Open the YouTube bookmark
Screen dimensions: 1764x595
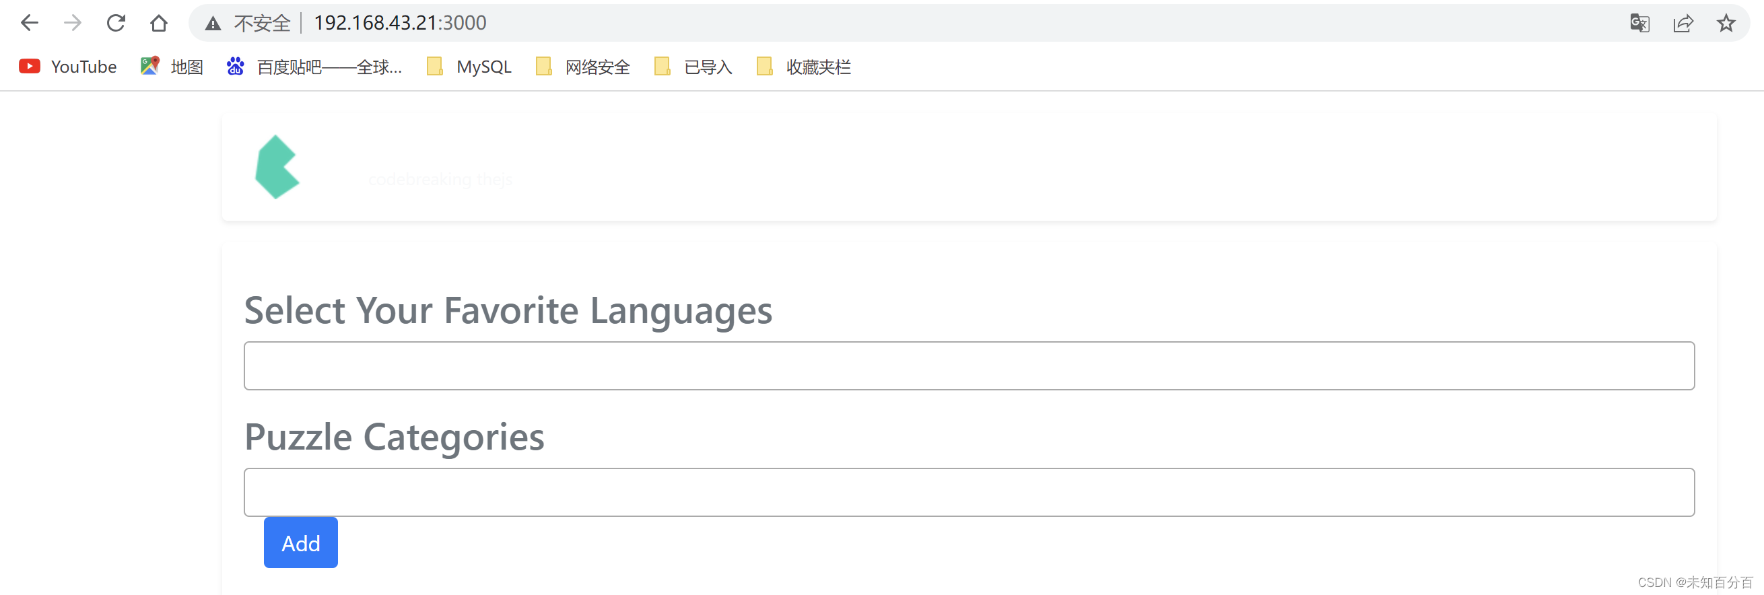[x=68, y=67]
